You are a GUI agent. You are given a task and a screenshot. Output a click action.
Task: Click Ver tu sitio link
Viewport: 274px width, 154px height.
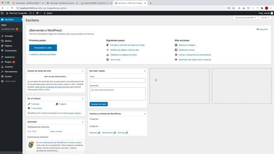pos(115,59)
